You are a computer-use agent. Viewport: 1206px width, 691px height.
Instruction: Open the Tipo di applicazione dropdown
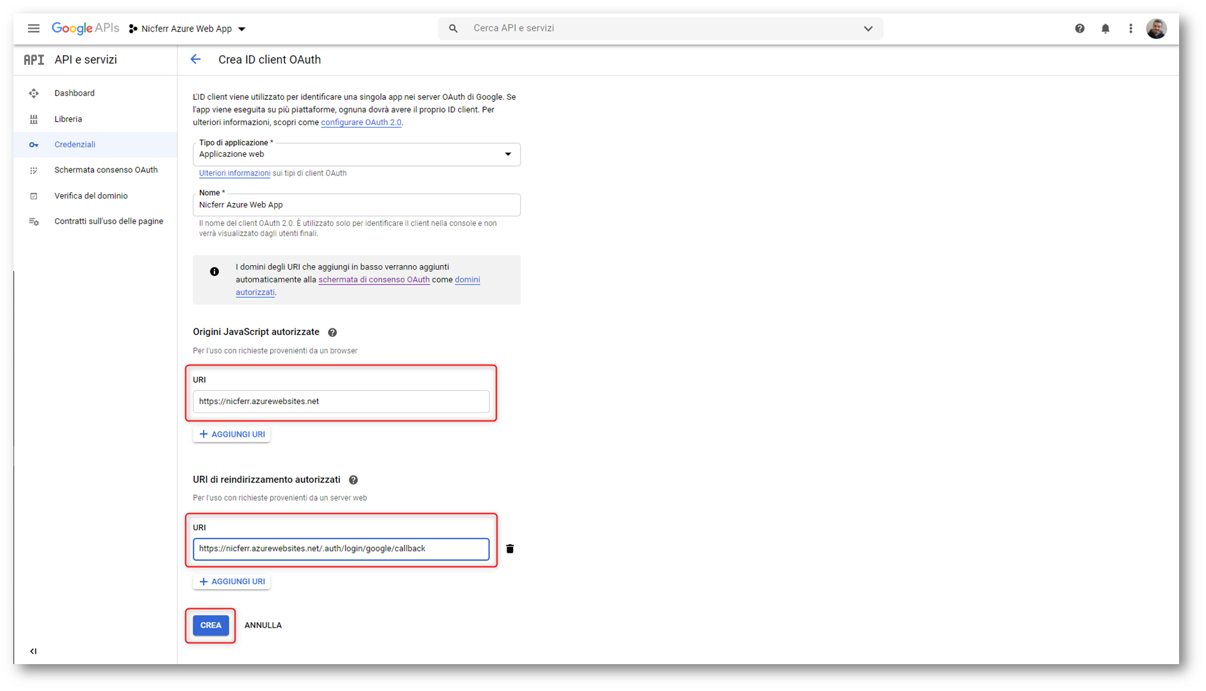pyautogui.click(x=357, y=154)
